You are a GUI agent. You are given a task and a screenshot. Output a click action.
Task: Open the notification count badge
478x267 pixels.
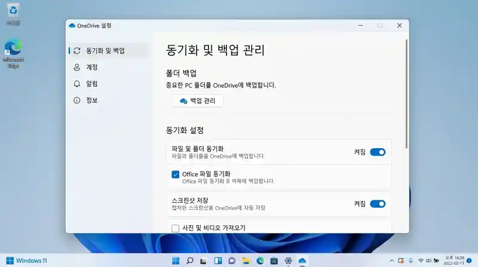(469, 260)
